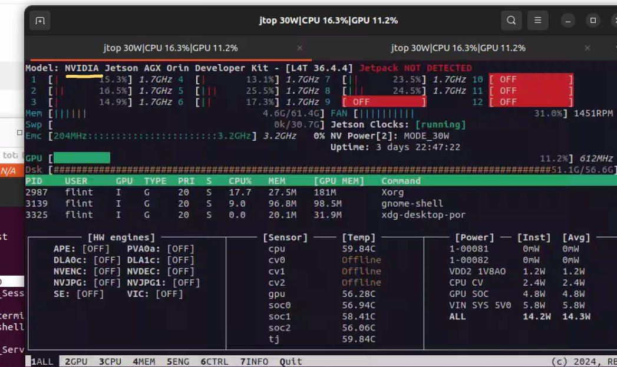Click the VDD2 1V8AO power row
Screen dimensions: 617x367
point(517,272)
